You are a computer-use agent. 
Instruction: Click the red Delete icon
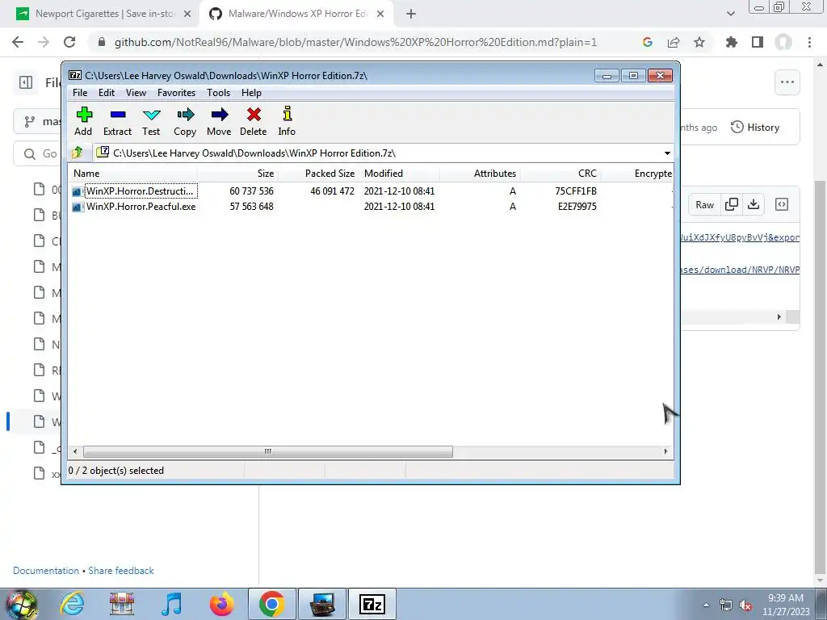click(x=253, y=121)
